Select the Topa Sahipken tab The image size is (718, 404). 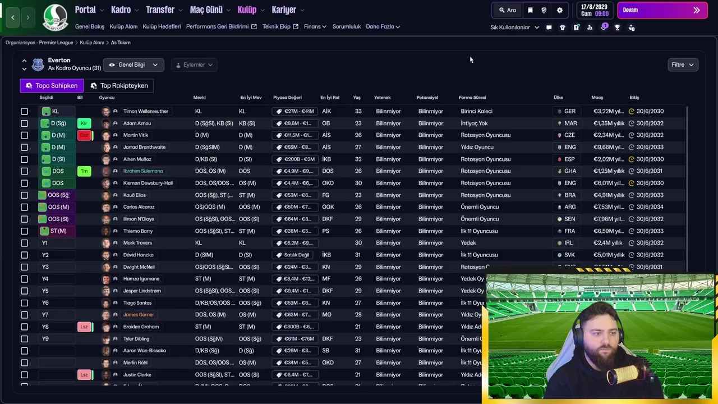[52, 86]
